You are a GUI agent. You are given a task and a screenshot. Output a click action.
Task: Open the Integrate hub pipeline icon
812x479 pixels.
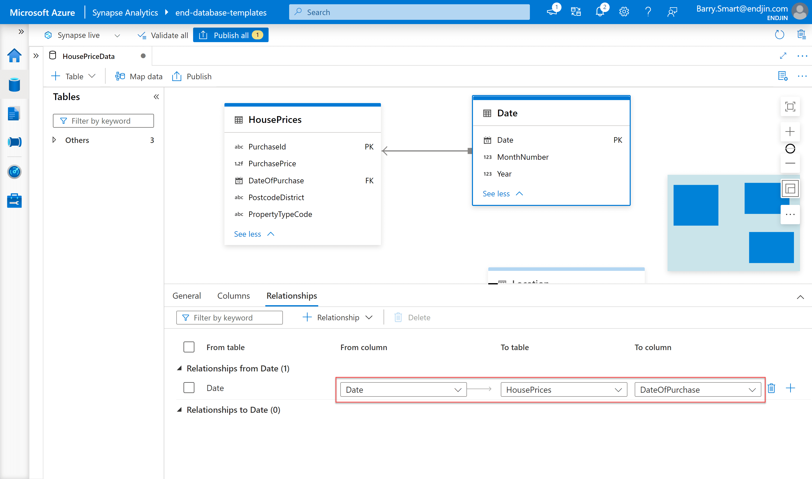(14, 142)
